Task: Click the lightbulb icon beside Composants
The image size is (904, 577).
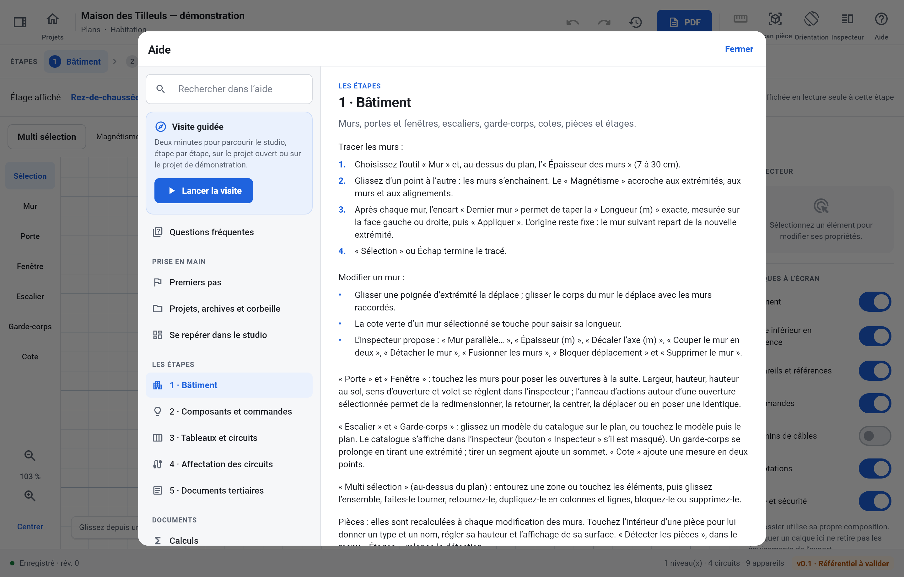Action: [158, 411]
